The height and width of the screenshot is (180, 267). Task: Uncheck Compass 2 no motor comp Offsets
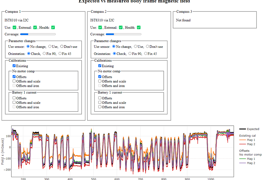[100, 77]
